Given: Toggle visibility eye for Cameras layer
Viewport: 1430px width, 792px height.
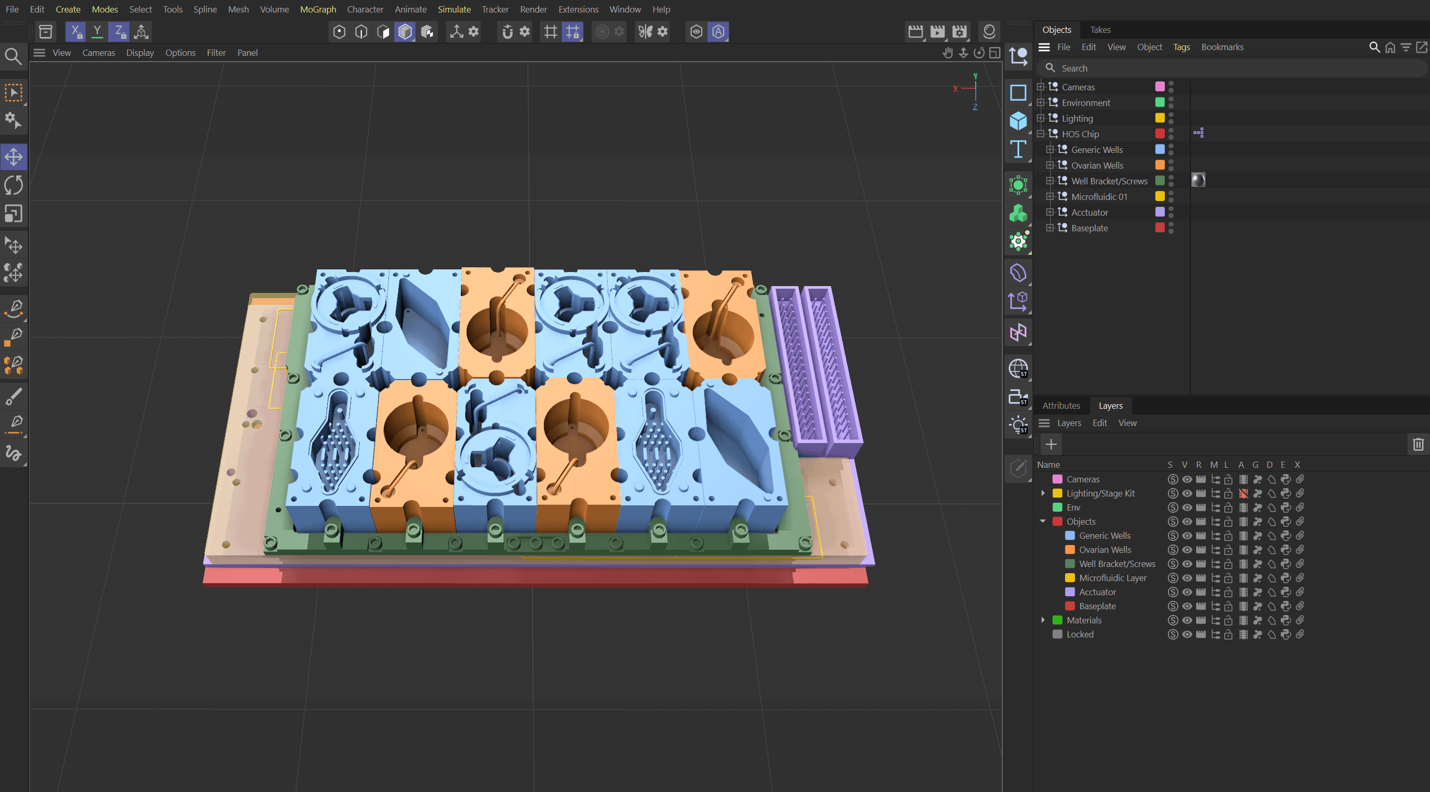Looking at the screenshot, I should (x=1187, y=479).
